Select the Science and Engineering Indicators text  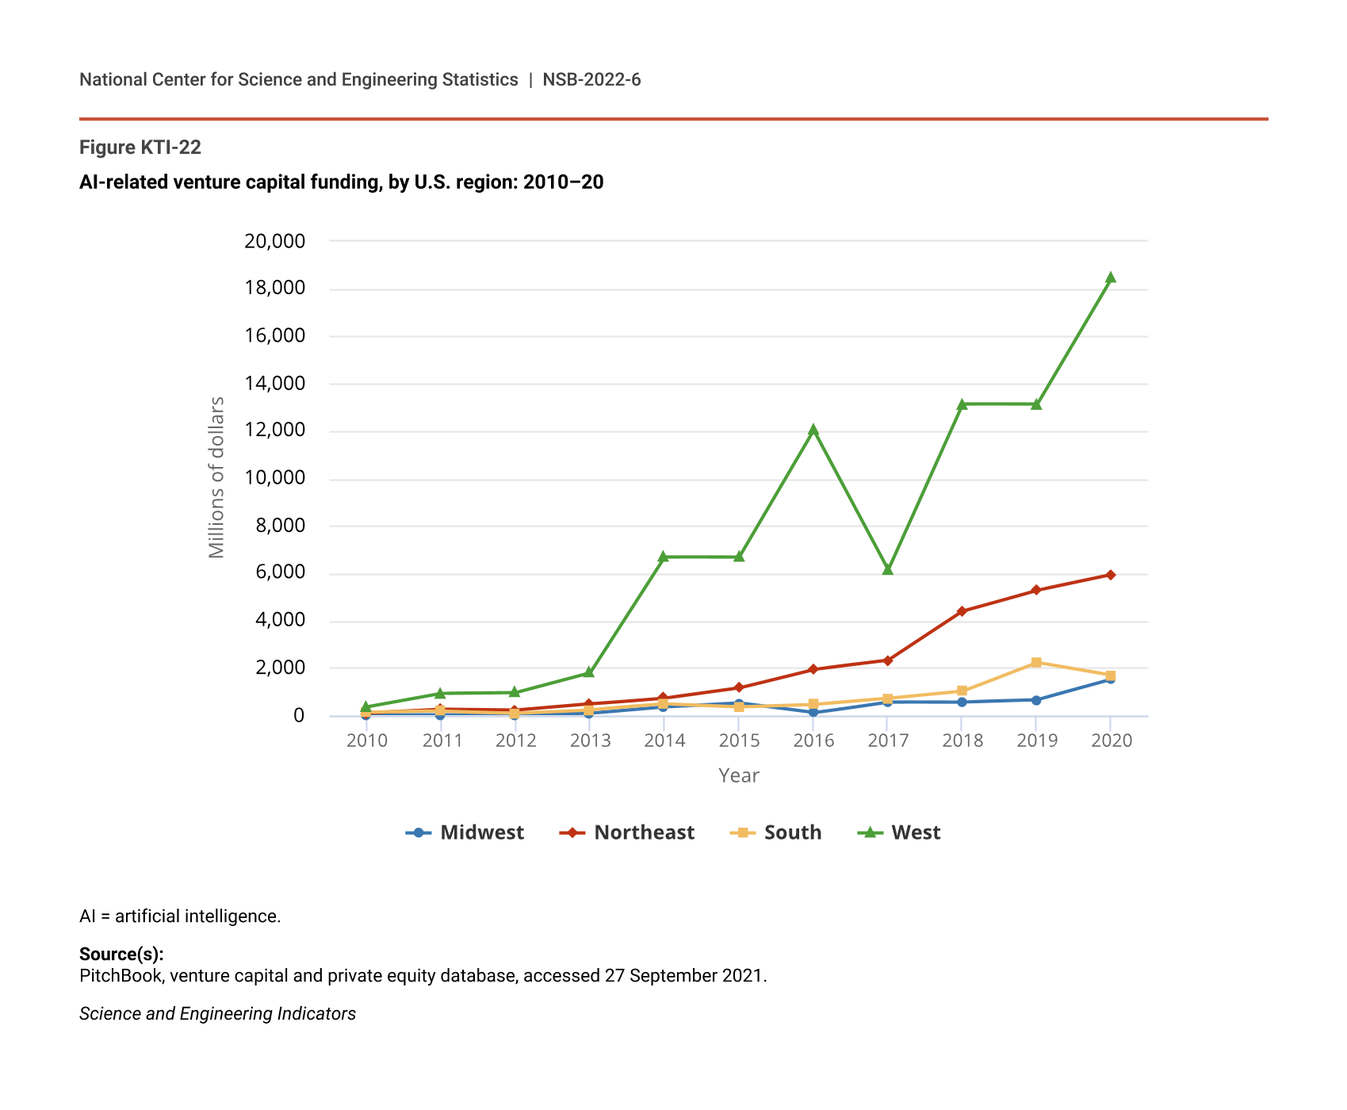click(x=217, y=1014)
